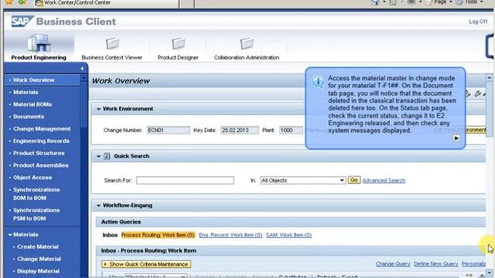Click Create Material in the sidebar
The image size is (495, 278).
[x=38, y=247]
